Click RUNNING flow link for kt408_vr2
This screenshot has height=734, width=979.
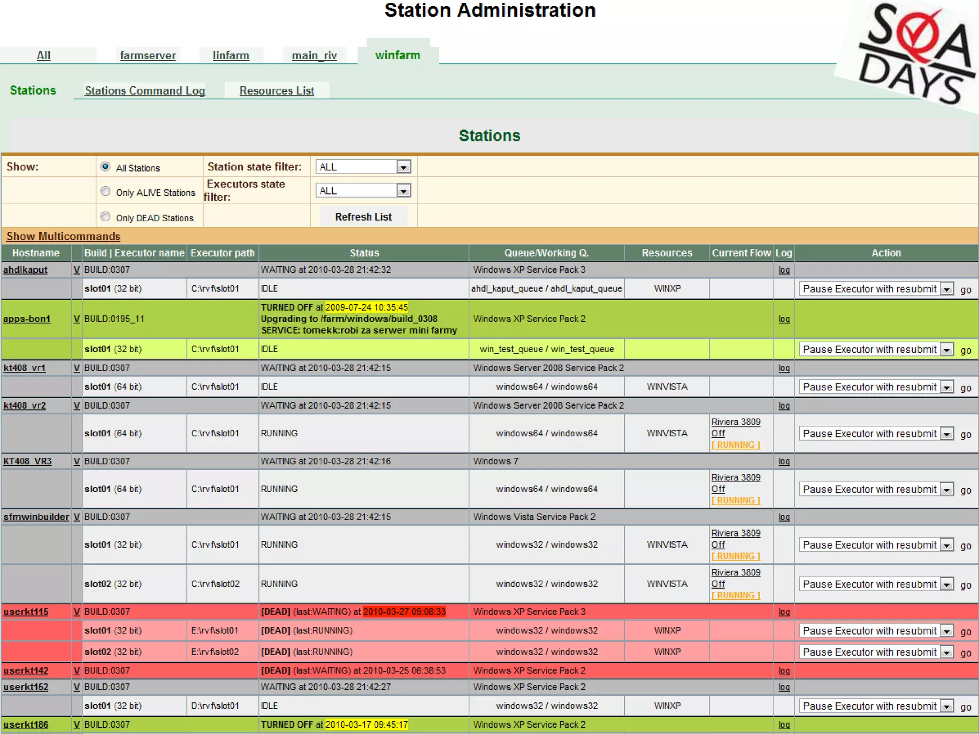pyautogui.click(x=736, y=445)
